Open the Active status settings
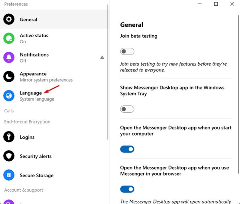Image resolution: width=240 pixels, height=204 pixels. 54,38
